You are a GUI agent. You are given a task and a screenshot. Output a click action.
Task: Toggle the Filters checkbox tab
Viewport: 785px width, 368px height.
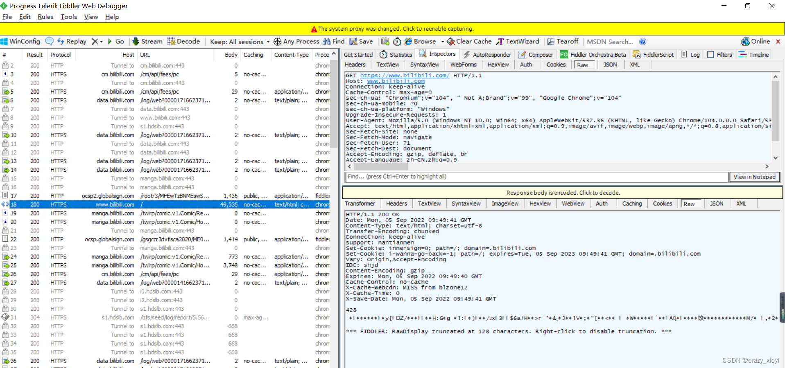(x=720, y=54)
